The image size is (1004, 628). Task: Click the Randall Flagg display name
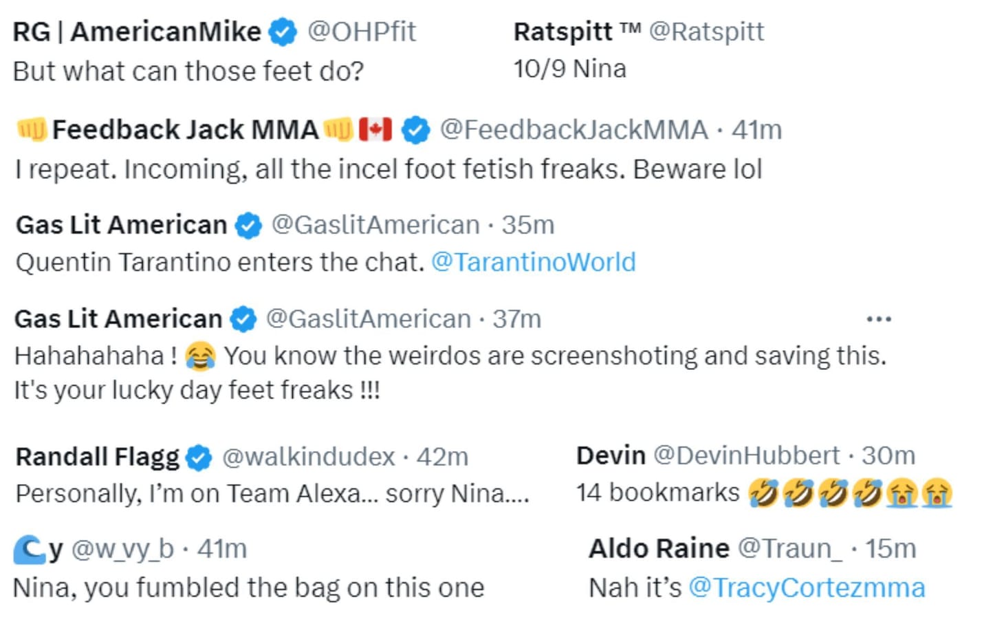coord(97,457)
